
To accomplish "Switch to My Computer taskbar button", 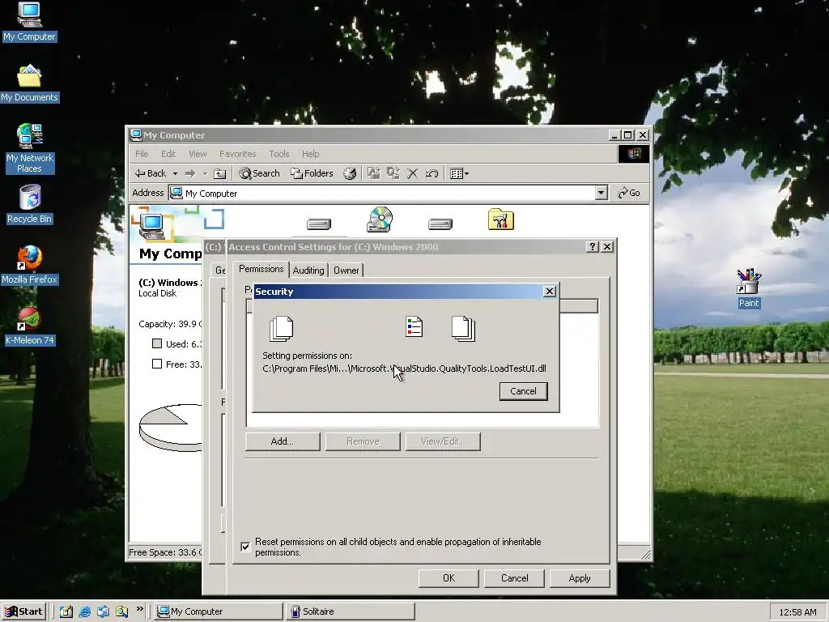I will pos(219,611).
